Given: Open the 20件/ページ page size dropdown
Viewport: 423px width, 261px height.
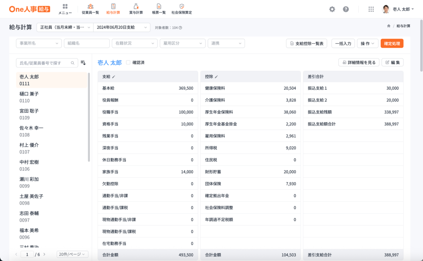Looking at the screenshot, I should (x=72, y=254).
